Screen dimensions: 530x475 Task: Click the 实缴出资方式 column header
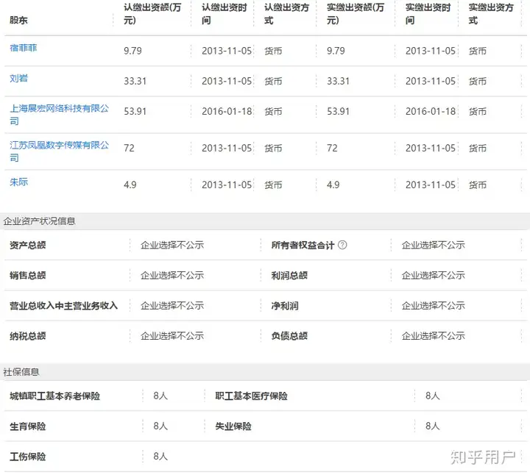click(x=490, y=14)
